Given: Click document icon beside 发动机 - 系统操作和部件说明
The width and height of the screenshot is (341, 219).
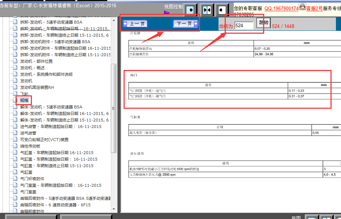Looking at the screenshot, I should (x=15, y=74).
